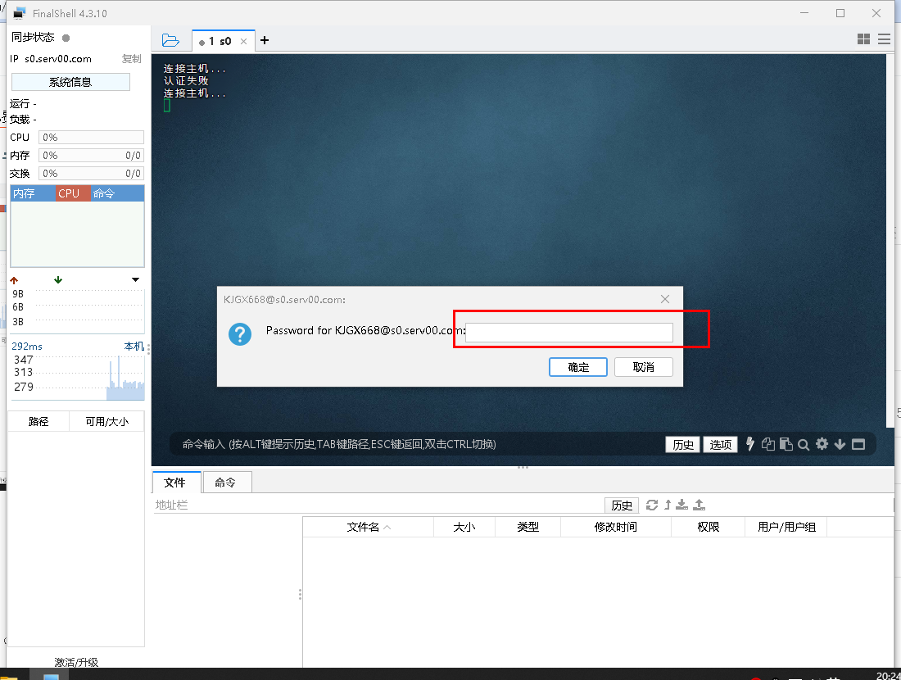Sort files by 文件名 column

point(369,527)
